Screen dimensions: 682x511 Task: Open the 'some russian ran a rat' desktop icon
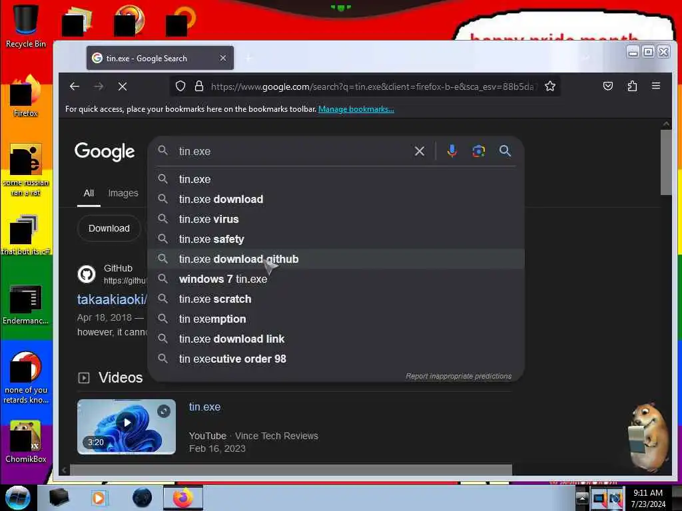point(25,170)
